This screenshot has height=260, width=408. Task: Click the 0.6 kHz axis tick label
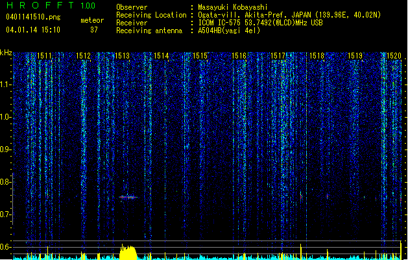(x=5, y=247)
